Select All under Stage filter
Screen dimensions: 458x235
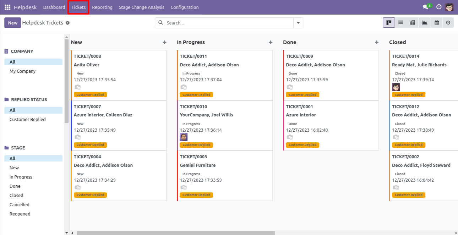tap(33, 159)
